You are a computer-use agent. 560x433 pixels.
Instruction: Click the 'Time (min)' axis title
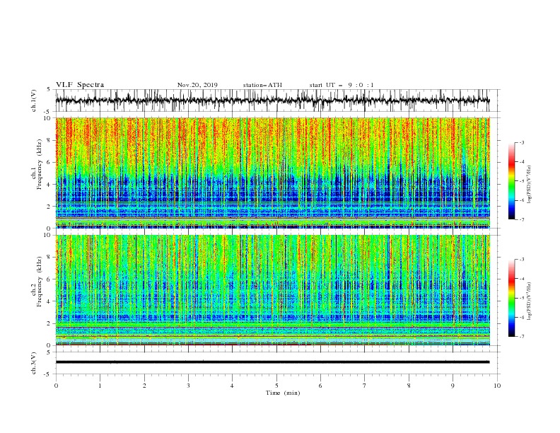(x=283, y=393)
